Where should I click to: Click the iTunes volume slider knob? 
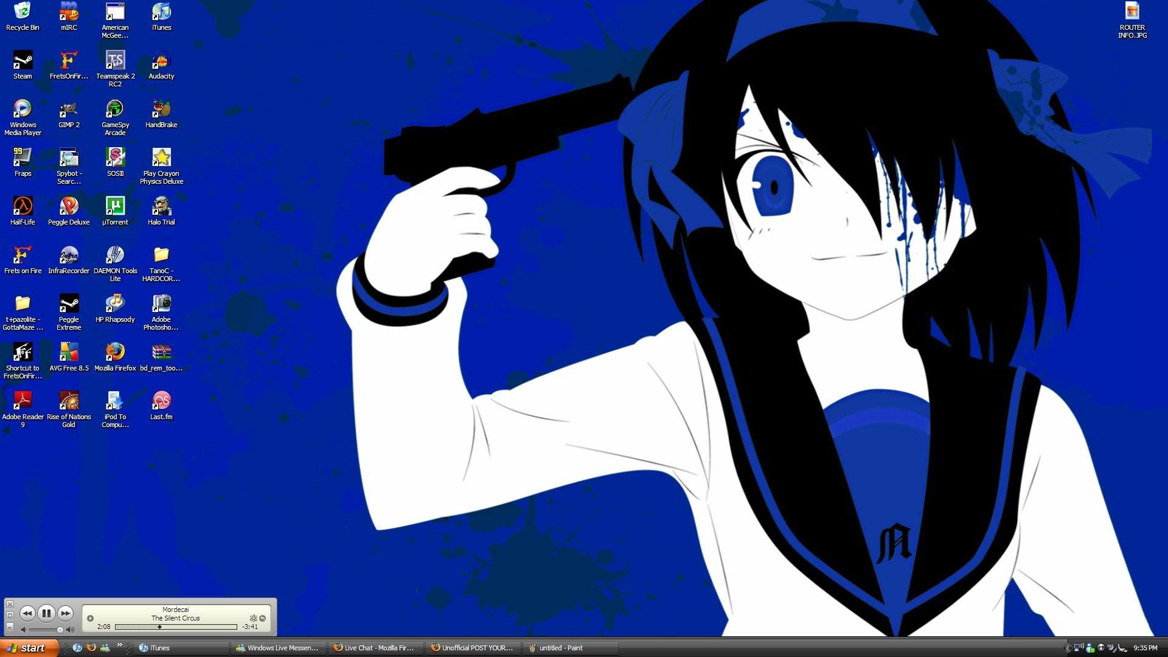point(60,630)
